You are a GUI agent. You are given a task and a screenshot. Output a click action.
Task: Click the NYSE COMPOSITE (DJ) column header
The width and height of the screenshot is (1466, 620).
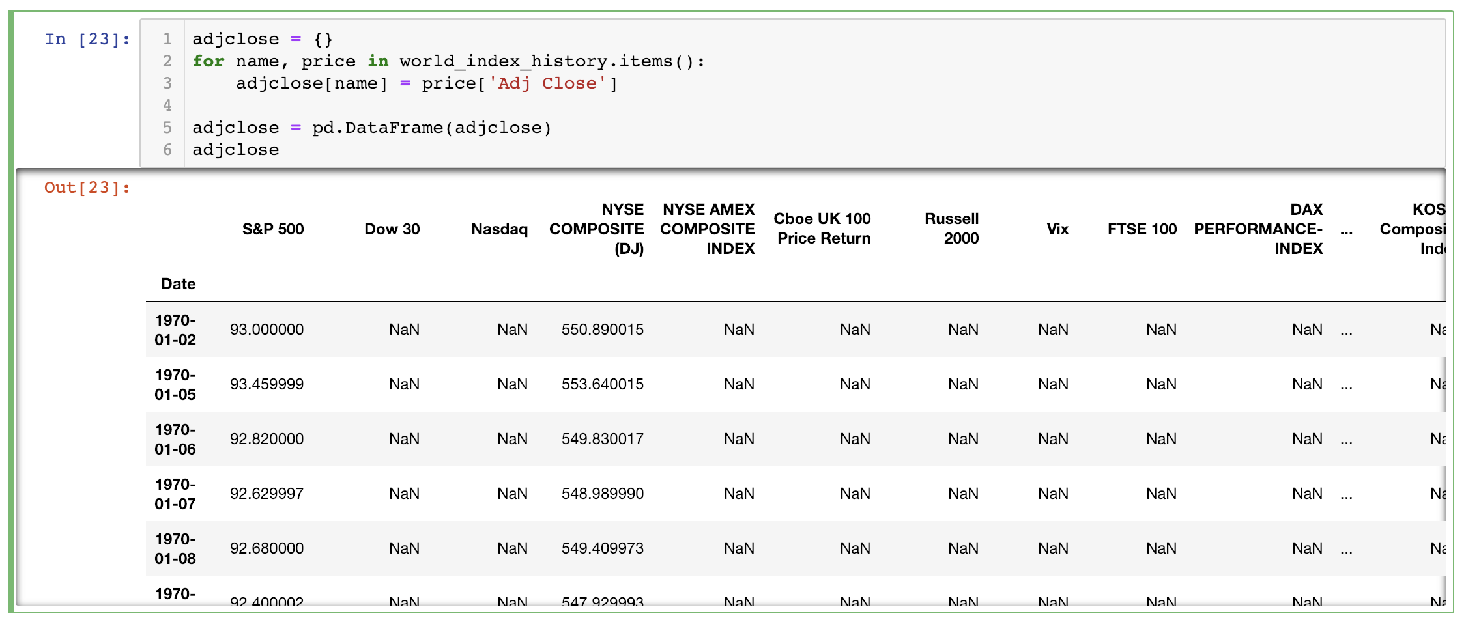(597, 229)
